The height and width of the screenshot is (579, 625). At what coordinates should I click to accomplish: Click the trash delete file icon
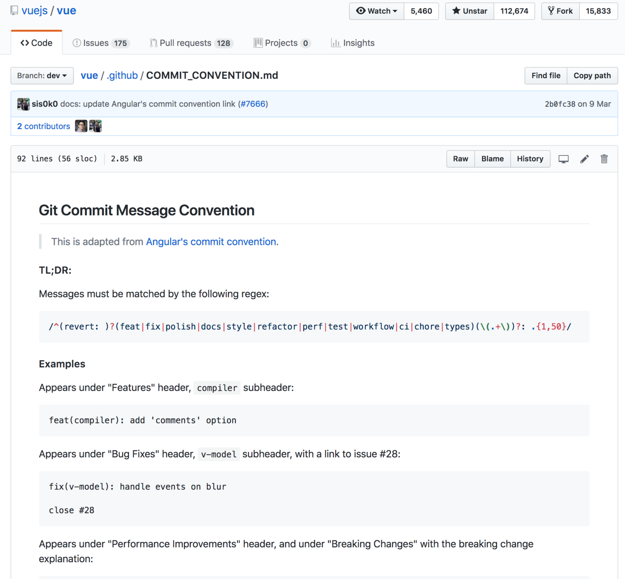(604, 159)
